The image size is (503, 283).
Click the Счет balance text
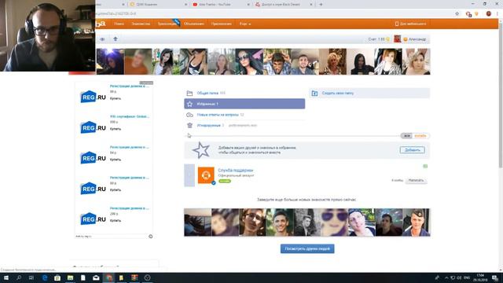click(376, 39)
